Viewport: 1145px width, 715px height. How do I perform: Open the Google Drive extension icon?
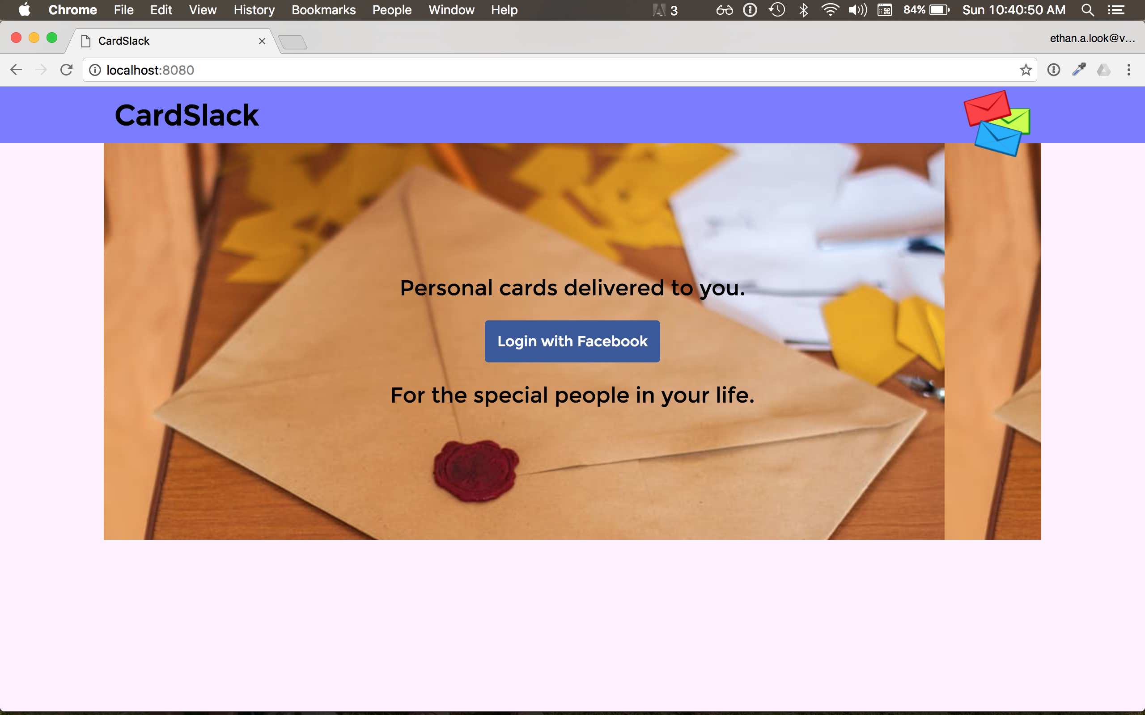1103,70
